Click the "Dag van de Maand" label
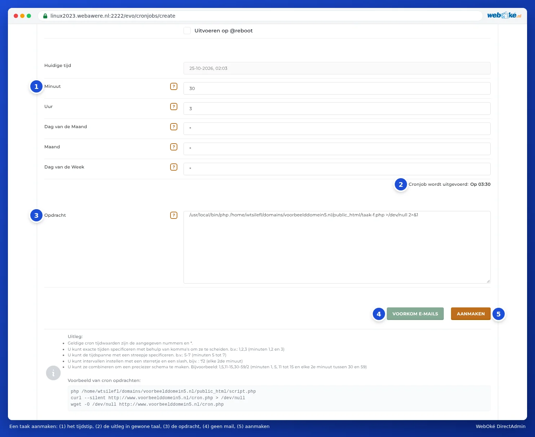The height and width of the screenshot is (437, 535). point(66,127)
